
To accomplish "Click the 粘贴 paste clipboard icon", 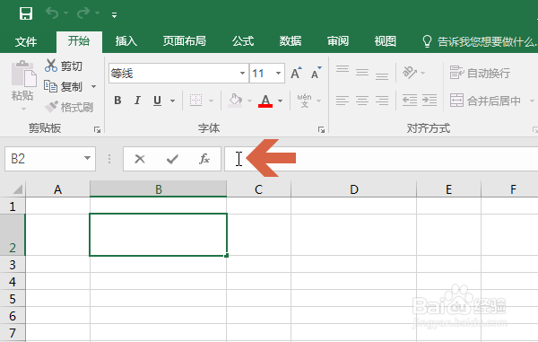I will (23, 73).
